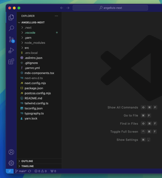Open the Accounts menu icon
Image resolution: width=162 pixels, height=178 pixels.
point(11,152)
